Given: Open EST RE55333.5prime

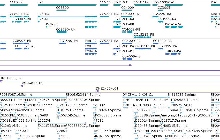Looking at the screenshot, I should (x=165, y=110).
